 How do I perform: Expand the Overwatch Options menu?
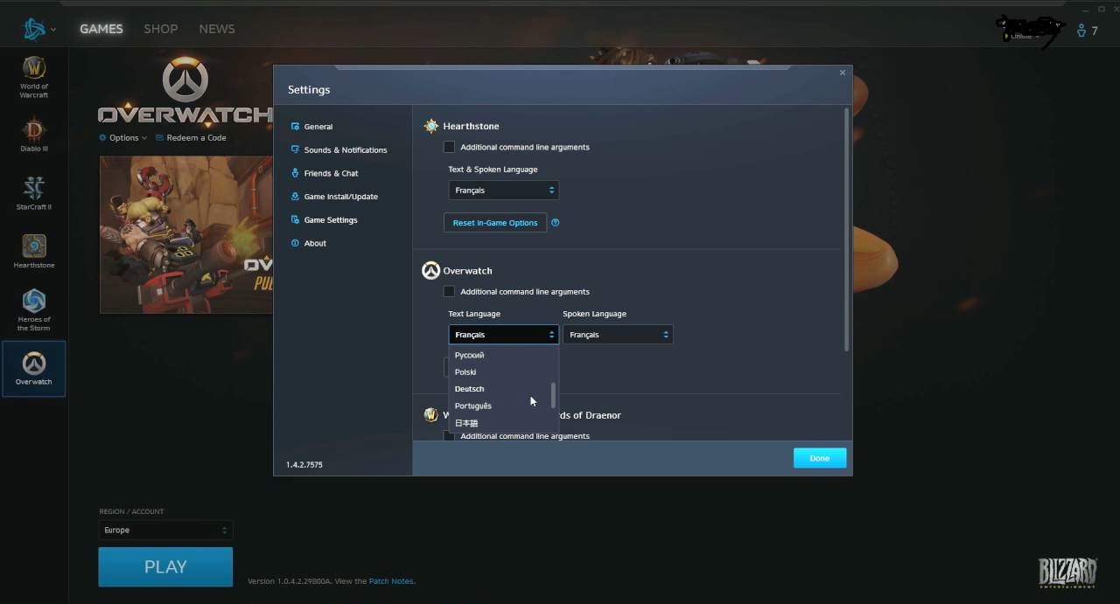click(x=123, y=138)
